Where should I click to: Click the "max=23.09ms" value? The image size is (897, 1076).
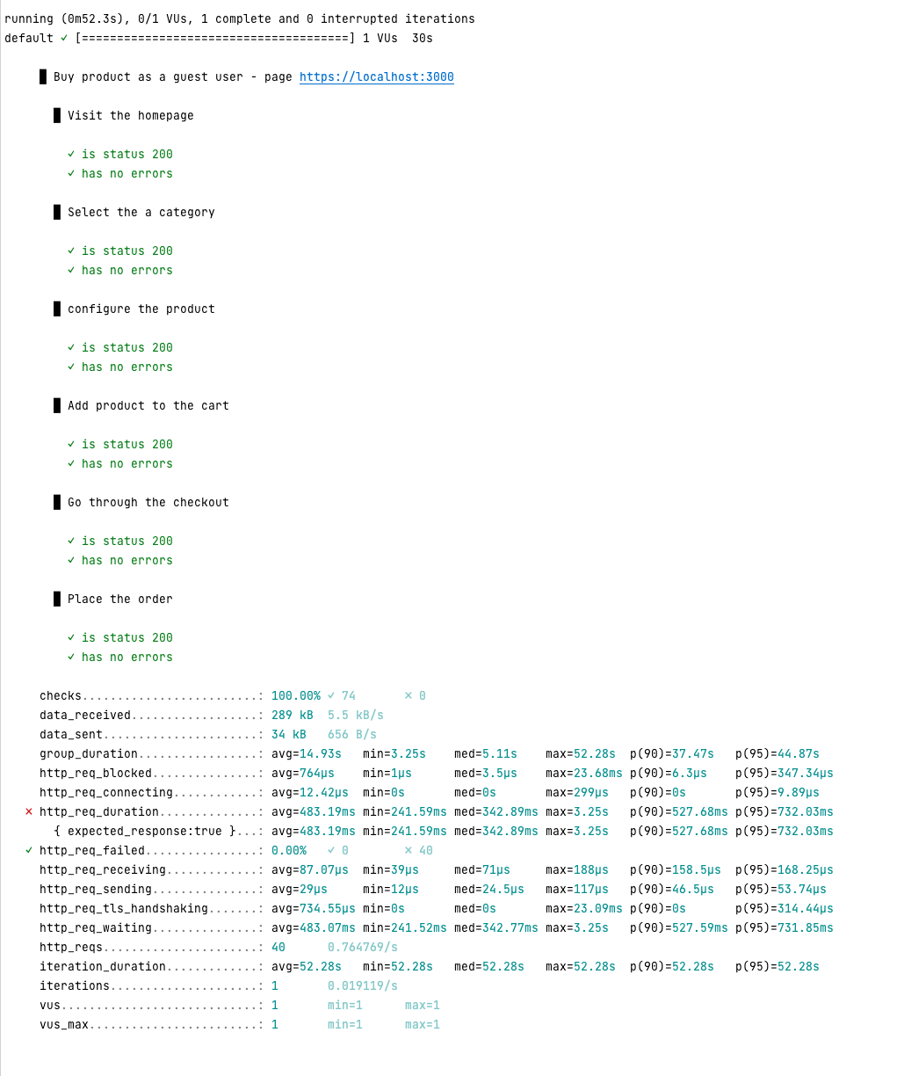583,908
